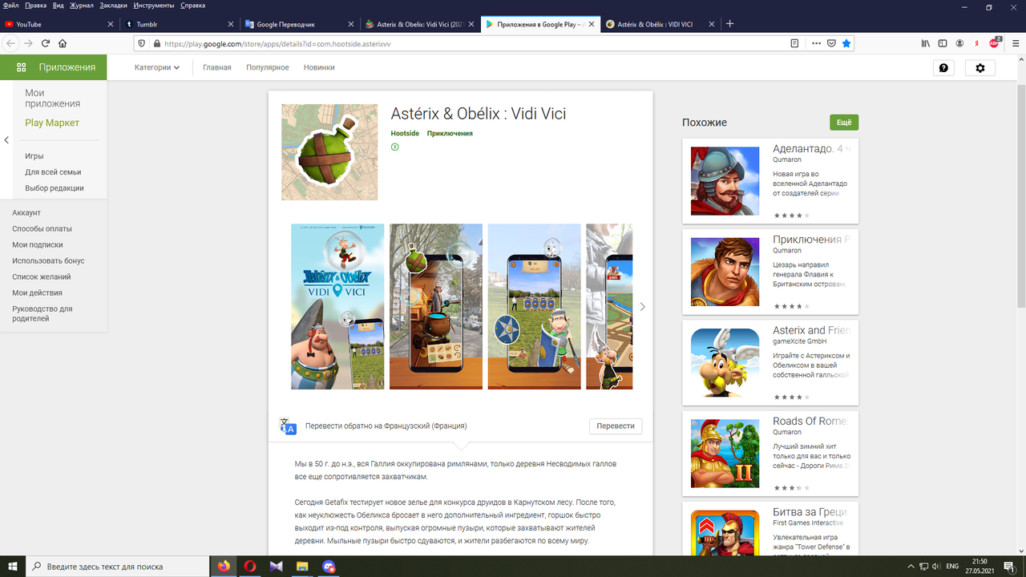Switch to the YouTube tab
The height and width of the screenshot is (577, 1026).
pos(59,24)
